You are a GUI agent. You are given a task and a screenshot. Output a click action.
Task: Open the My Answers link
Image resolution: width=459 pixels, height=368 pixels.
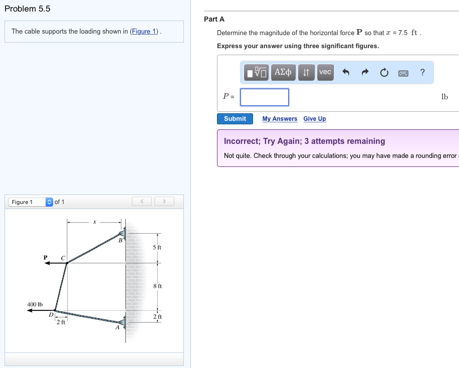[x=280, y=119]
